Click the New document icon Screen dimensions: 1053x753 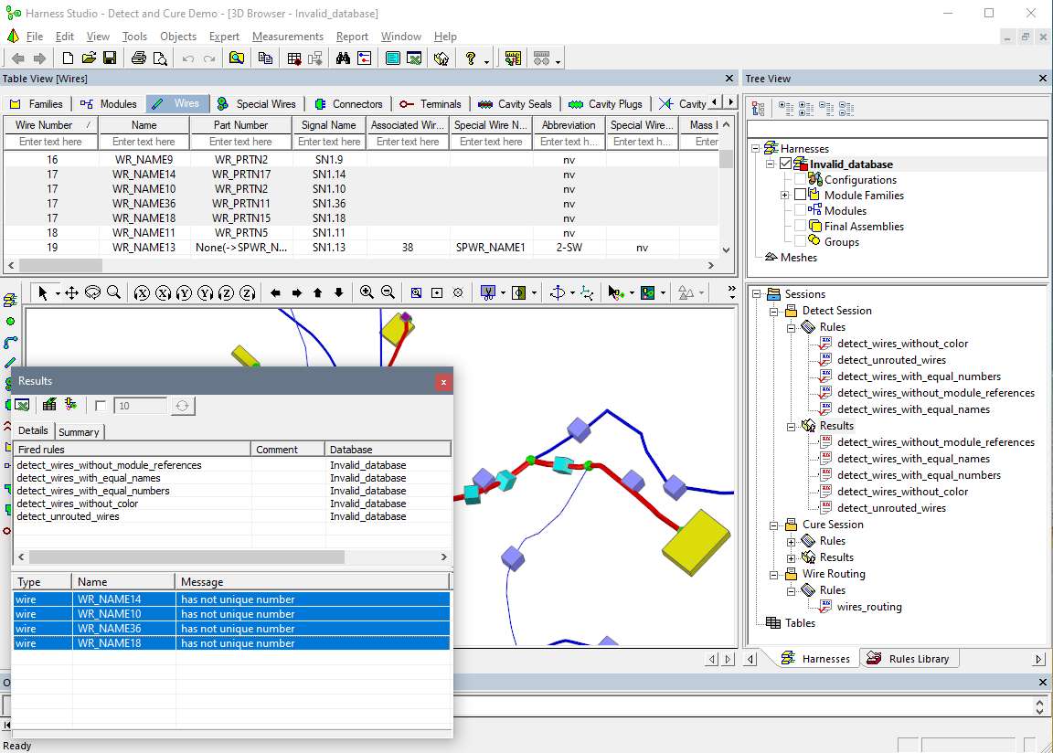click(68, 58)
